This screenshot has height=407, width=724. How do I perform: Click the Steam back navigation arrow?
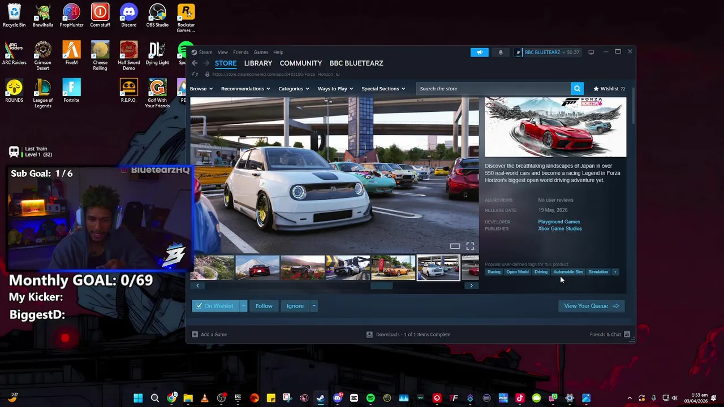point(195,63)
